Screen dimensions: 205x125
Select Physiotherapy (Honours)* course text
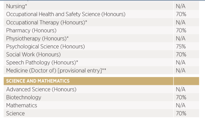pos(38,38)
